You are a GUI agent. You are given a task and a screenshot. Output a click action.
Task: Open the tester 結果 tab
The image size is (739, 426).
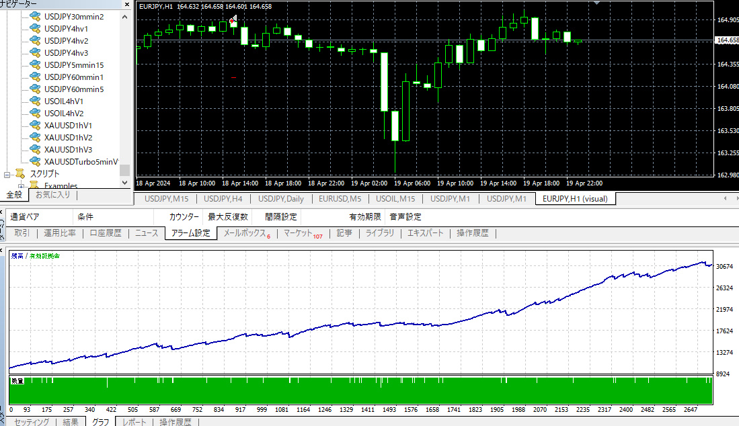[x=71, y=422]
